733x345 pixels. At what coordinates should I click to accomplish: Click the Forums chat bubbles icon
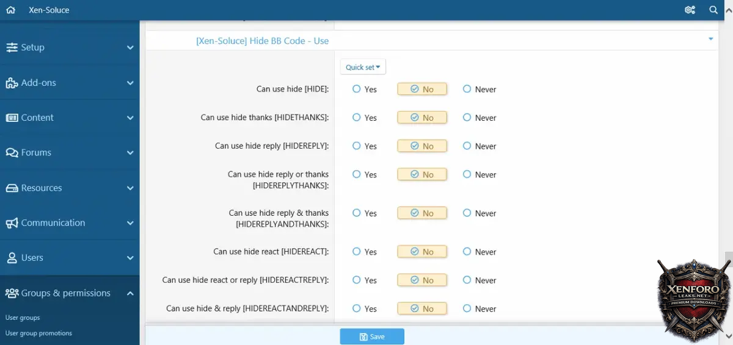point(12,153)
